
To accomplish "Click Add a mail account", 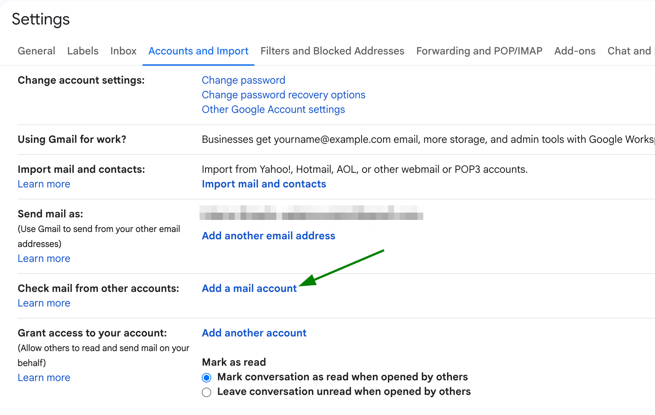I will click(x=249, y=288).
